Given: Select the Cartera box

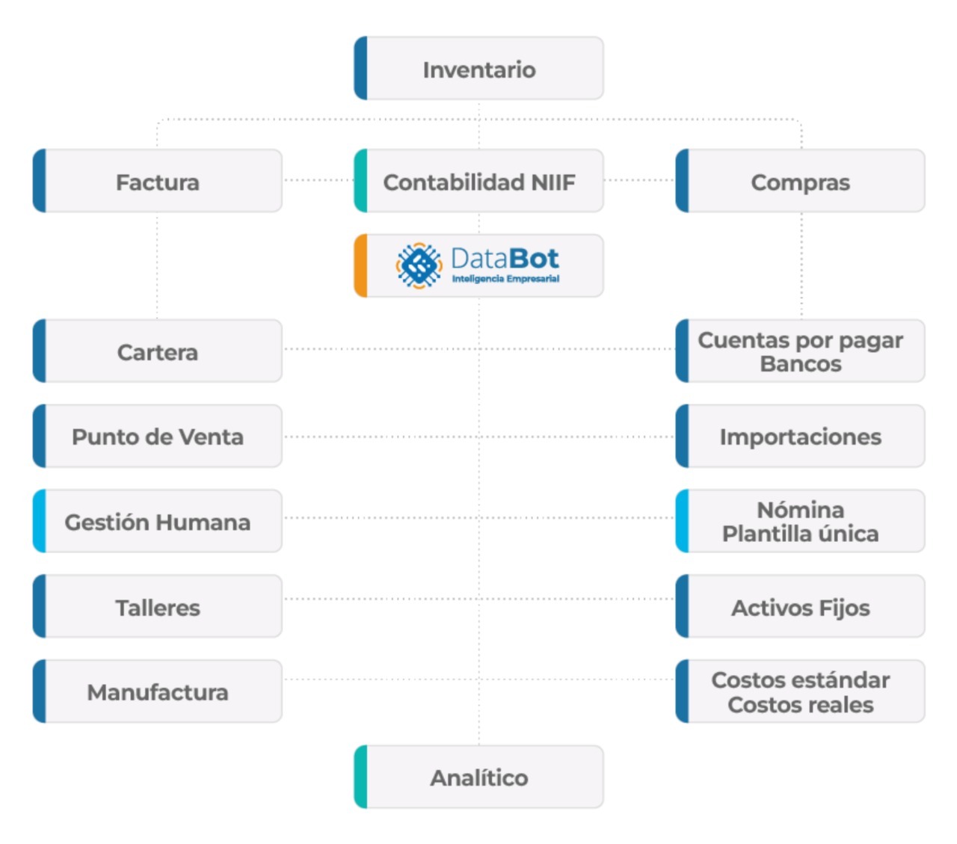Looking at the screenshot, I should tap(157, 351).
